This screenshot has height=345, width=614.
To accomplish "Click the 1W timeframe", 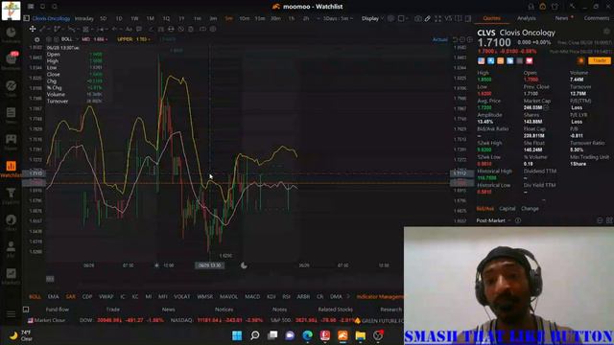I will tap(134, 18).
